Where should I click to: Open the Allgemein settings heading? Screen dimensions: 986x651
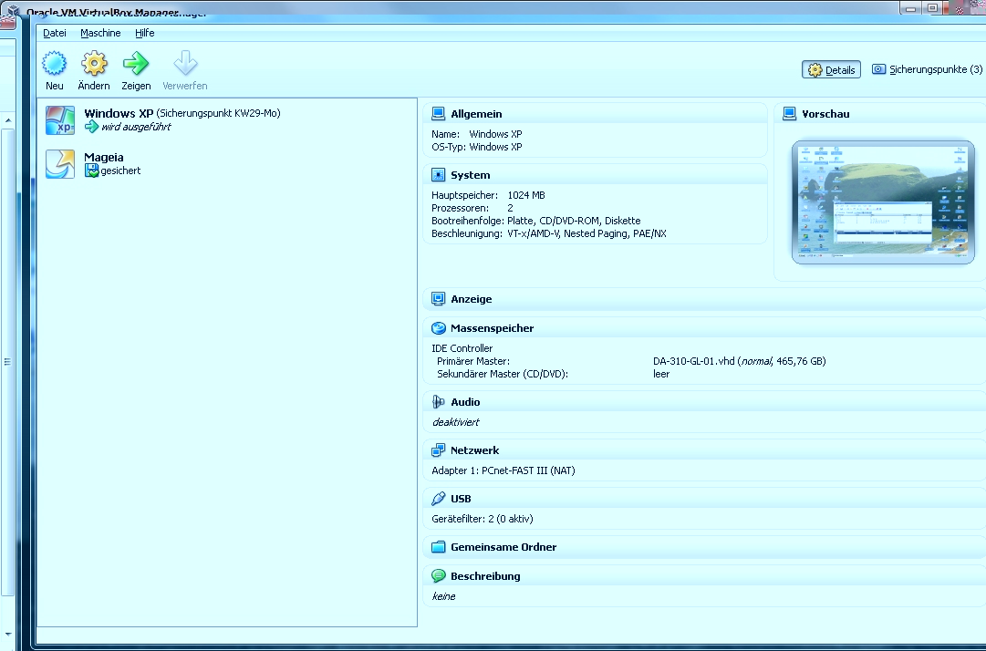[x=476, y=114]
